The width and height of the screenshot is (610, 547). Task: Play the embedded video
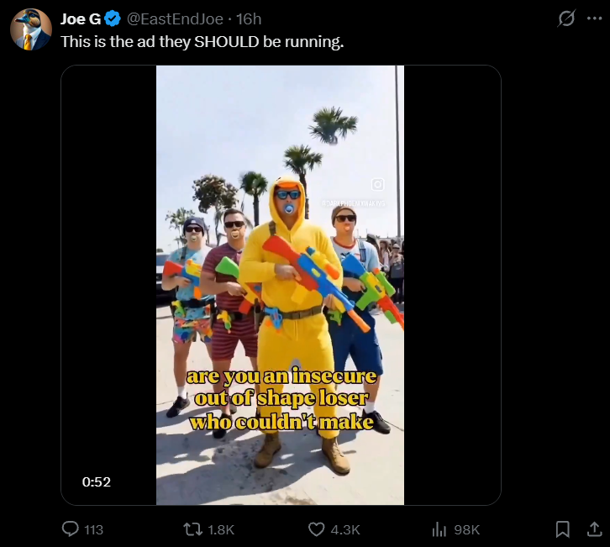click(281, 285)
